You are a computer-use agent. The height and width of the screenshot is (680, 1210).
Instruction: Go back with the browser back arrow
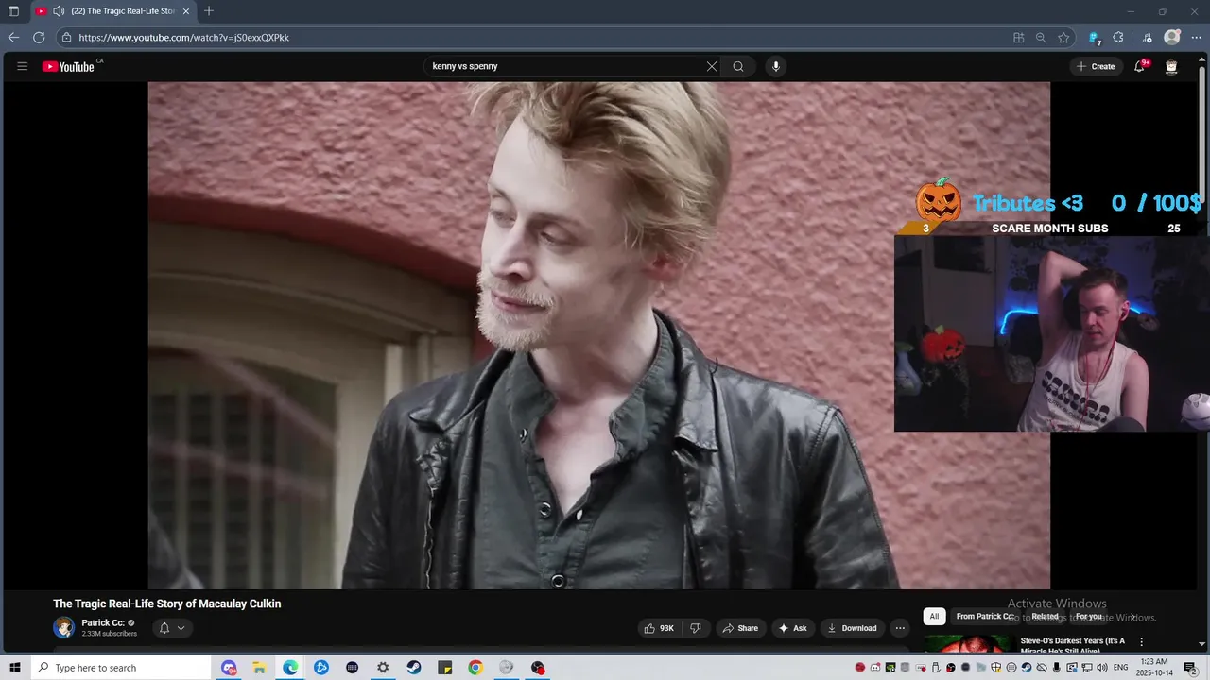click(13, 38)
